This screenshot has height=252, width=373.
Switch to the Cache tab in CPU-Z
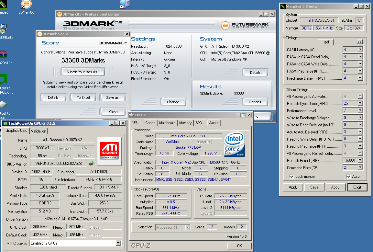(150, 123)
